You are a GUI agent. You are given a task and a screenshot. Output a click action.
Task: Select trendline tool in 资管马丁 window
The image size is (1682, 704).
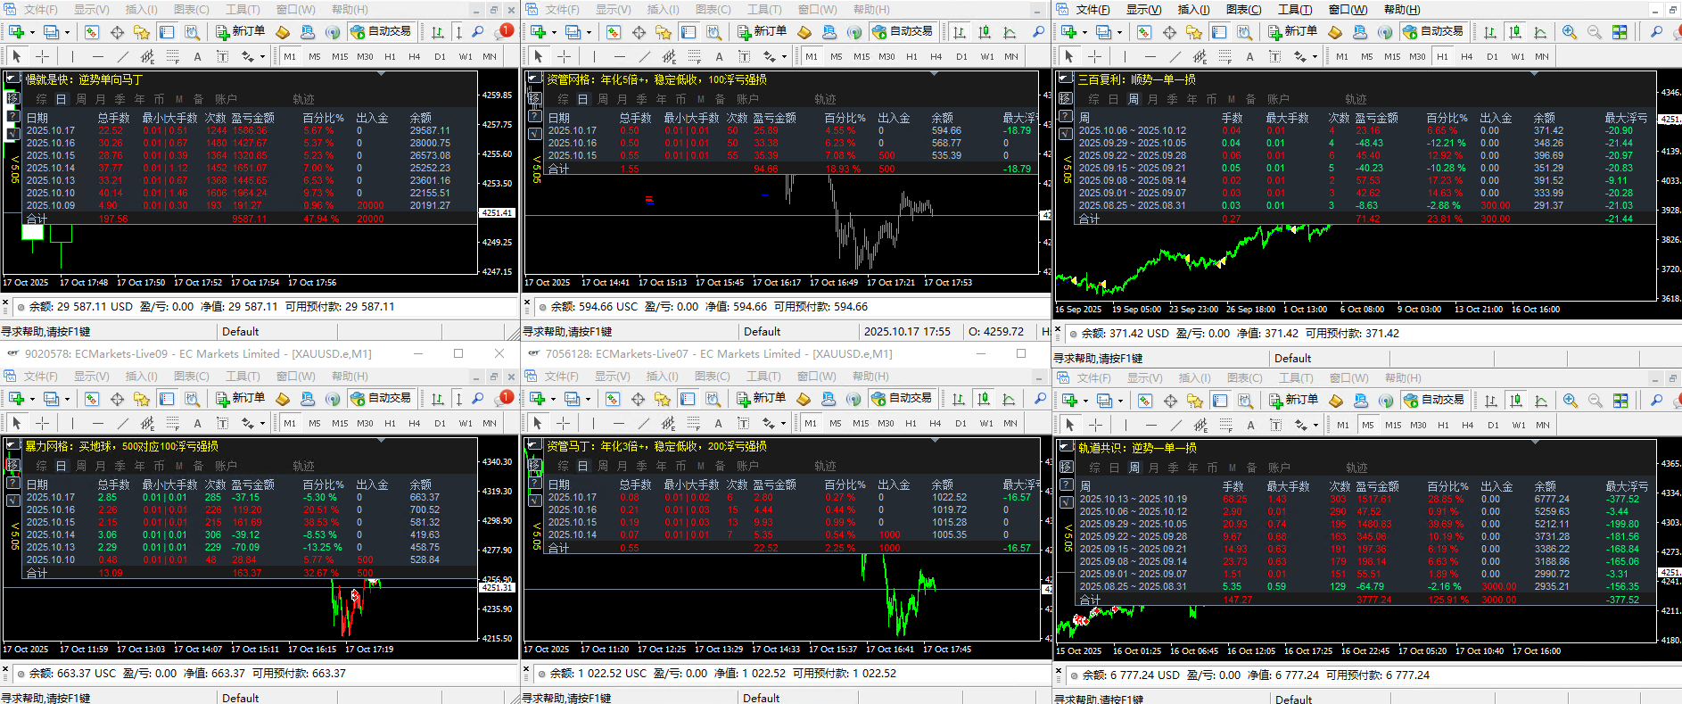pos(644,423)
